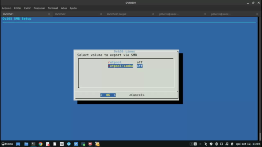
Task: Click the OviOS Linux dialog title
Action: click(124, 51)
